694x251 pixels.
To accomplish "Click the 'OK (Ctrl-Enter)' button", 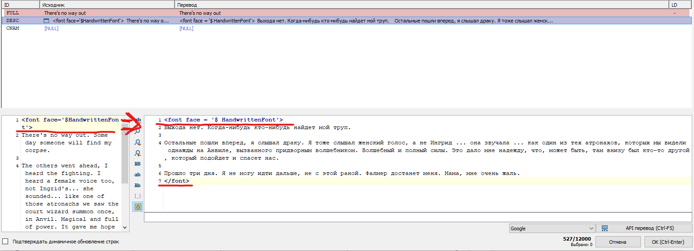I will (668, 242).
